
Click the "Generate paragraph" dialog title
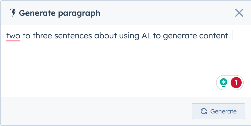pos(60,13)
